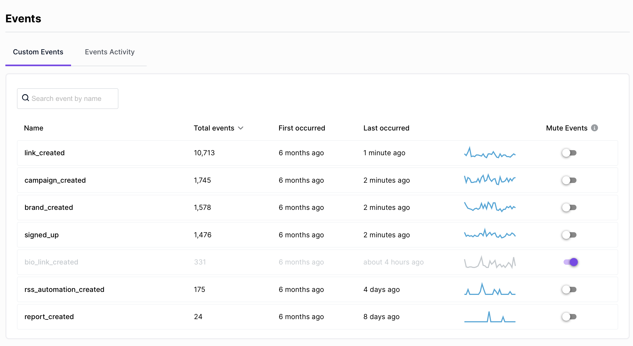Click the 10,713 total events value

point(204,153)
